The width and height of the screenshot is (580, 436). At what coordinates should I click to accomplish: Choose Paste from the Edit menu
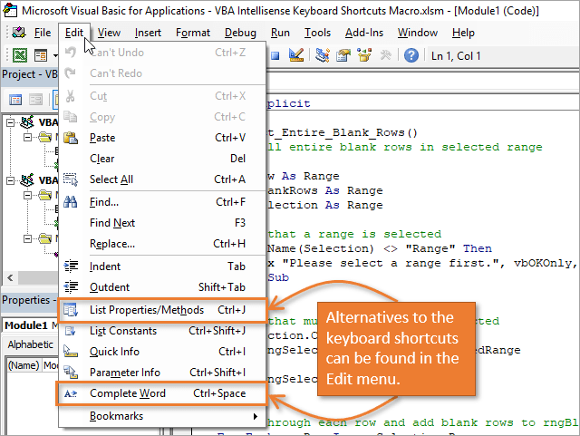[x=102, y=138]
